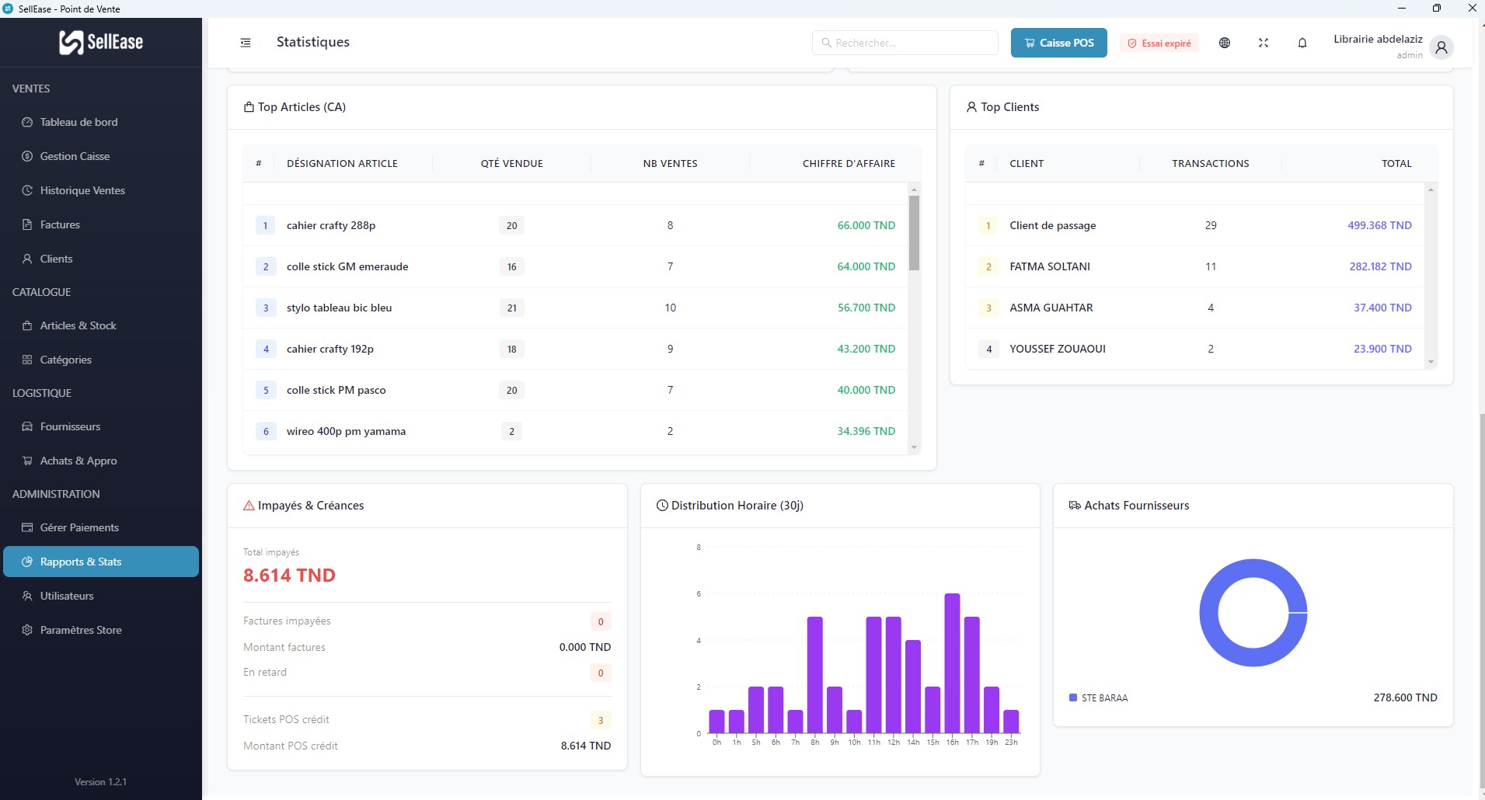Viewport: 1485px width, 800px height.
Task: Click the Rechercher search field
Action: [905, 43]
